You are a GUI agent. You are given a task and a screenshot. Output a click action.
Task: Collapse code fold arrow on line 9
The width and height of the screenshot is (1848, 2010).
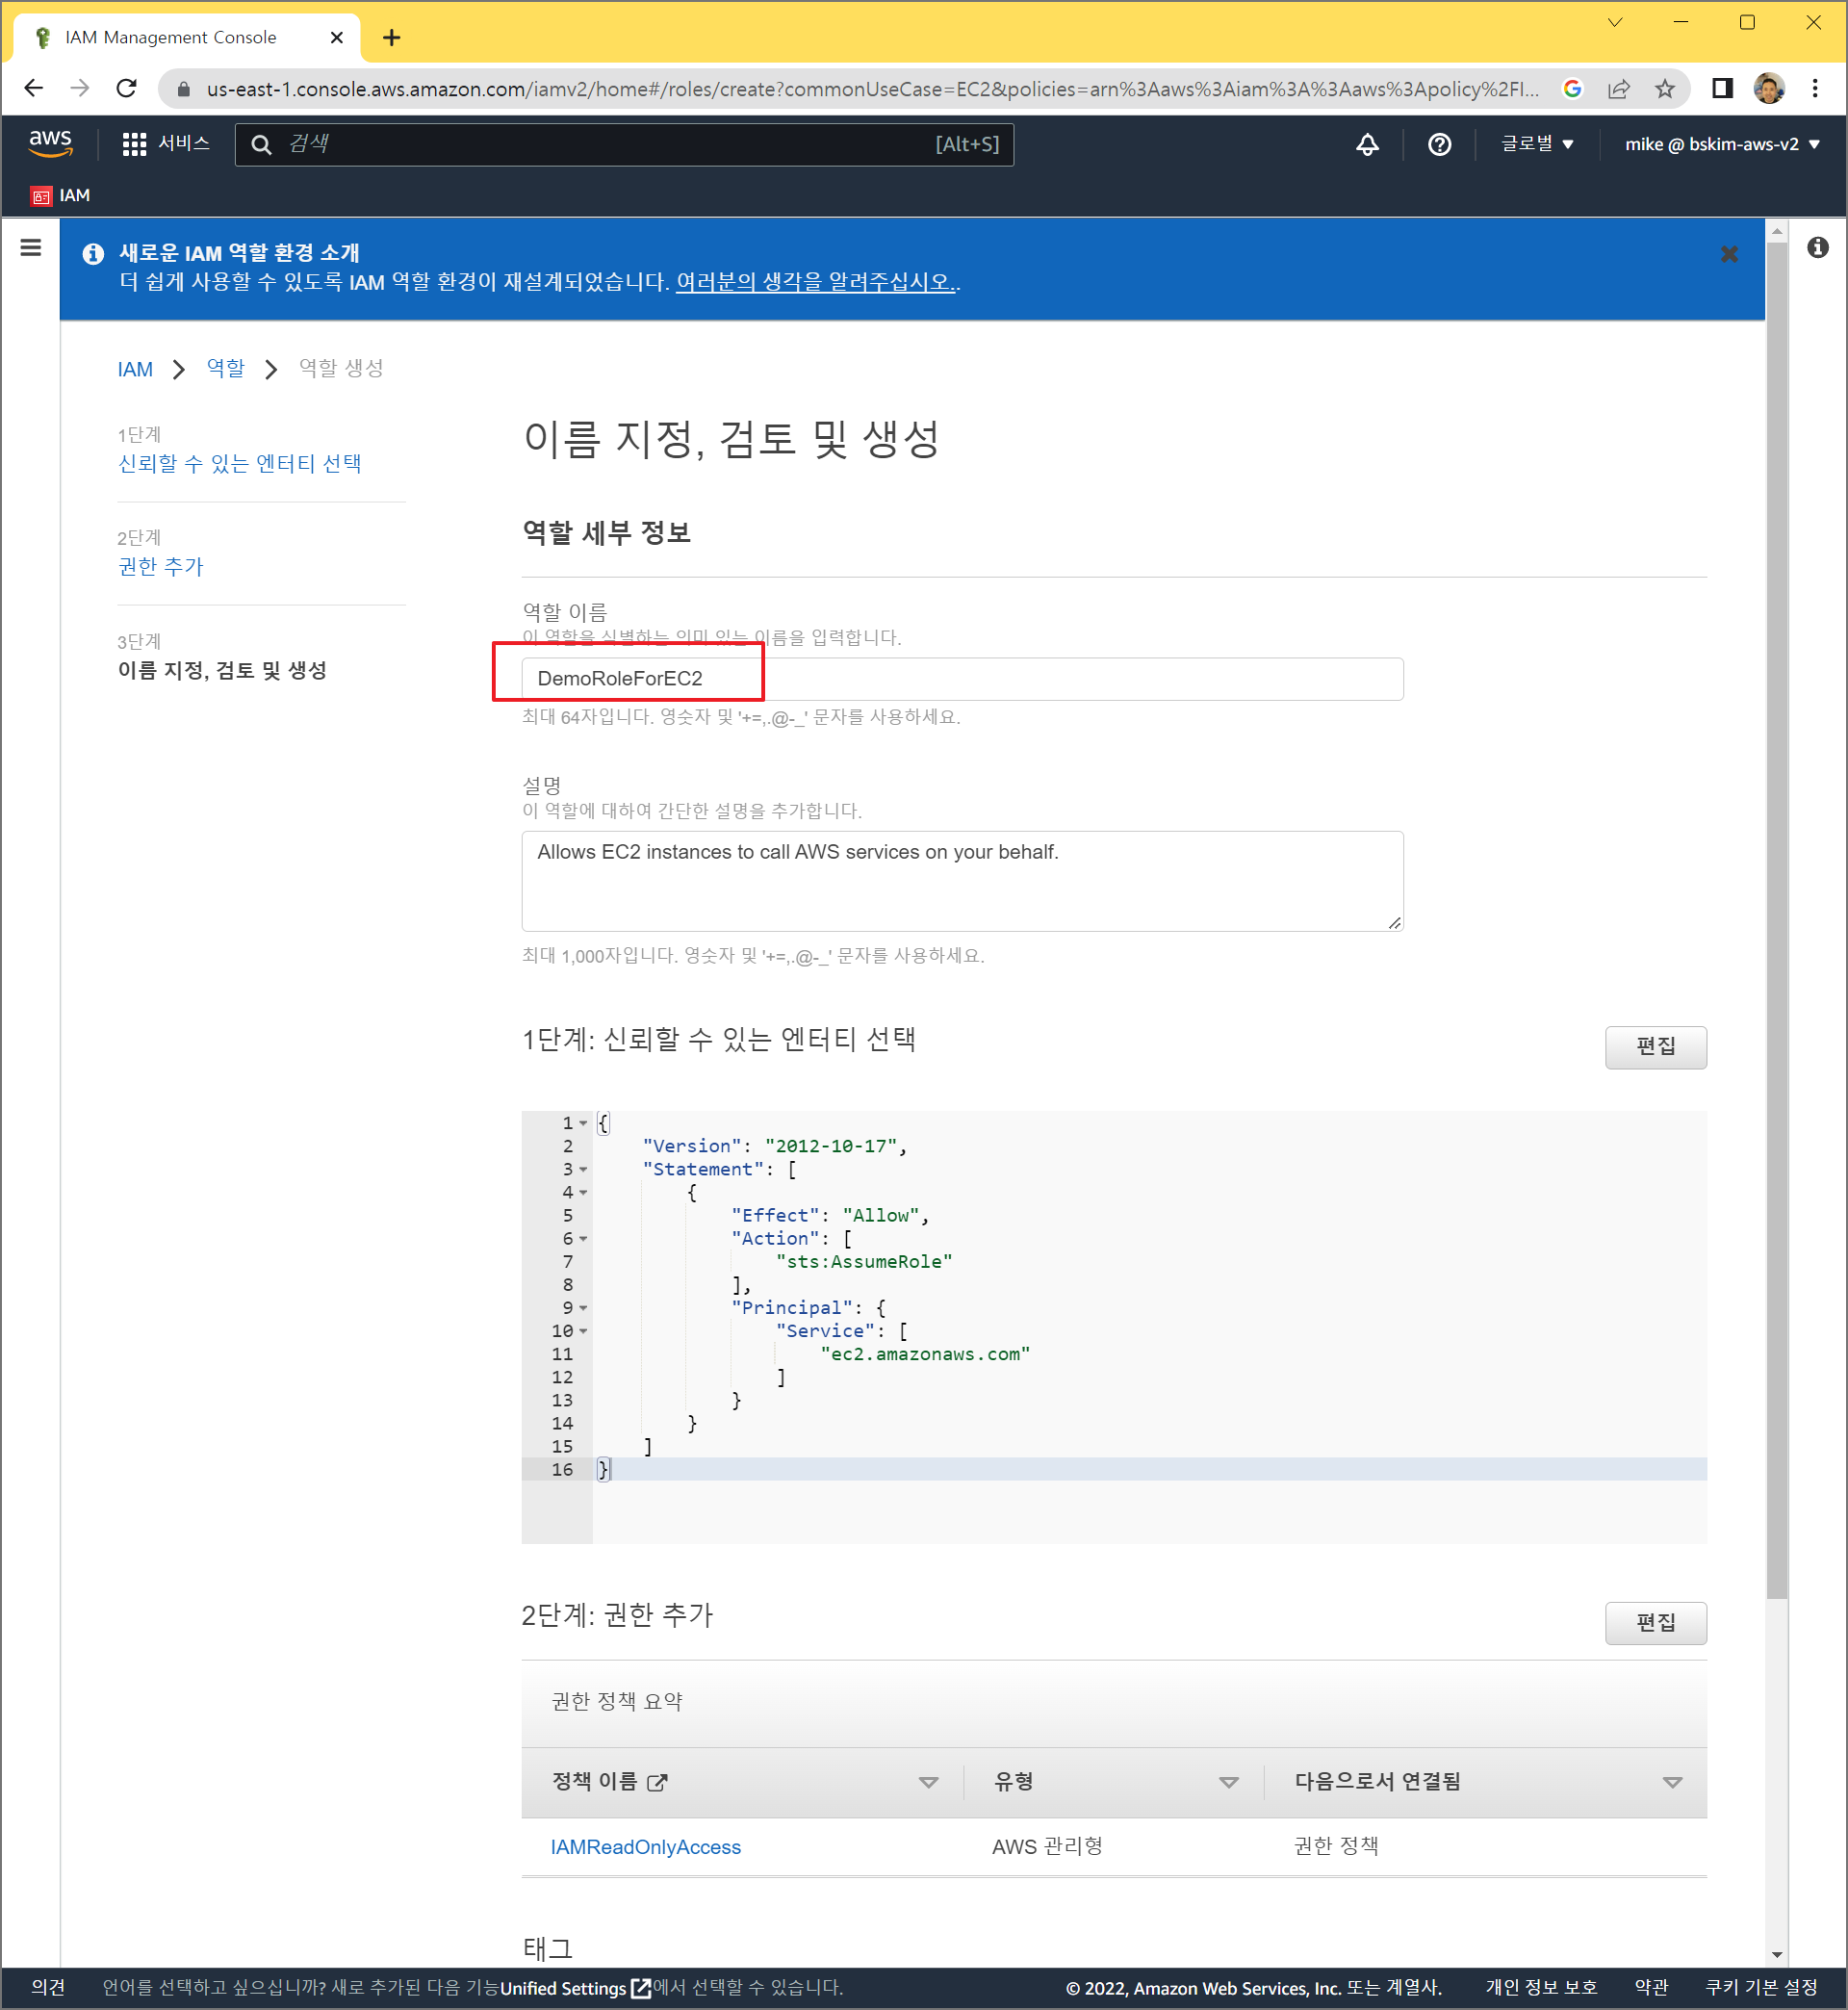583,1308
